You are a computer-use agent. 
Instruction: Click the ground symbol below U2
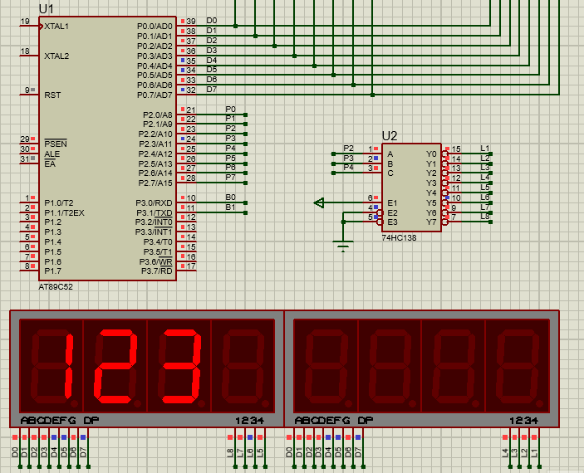[342, 246]
